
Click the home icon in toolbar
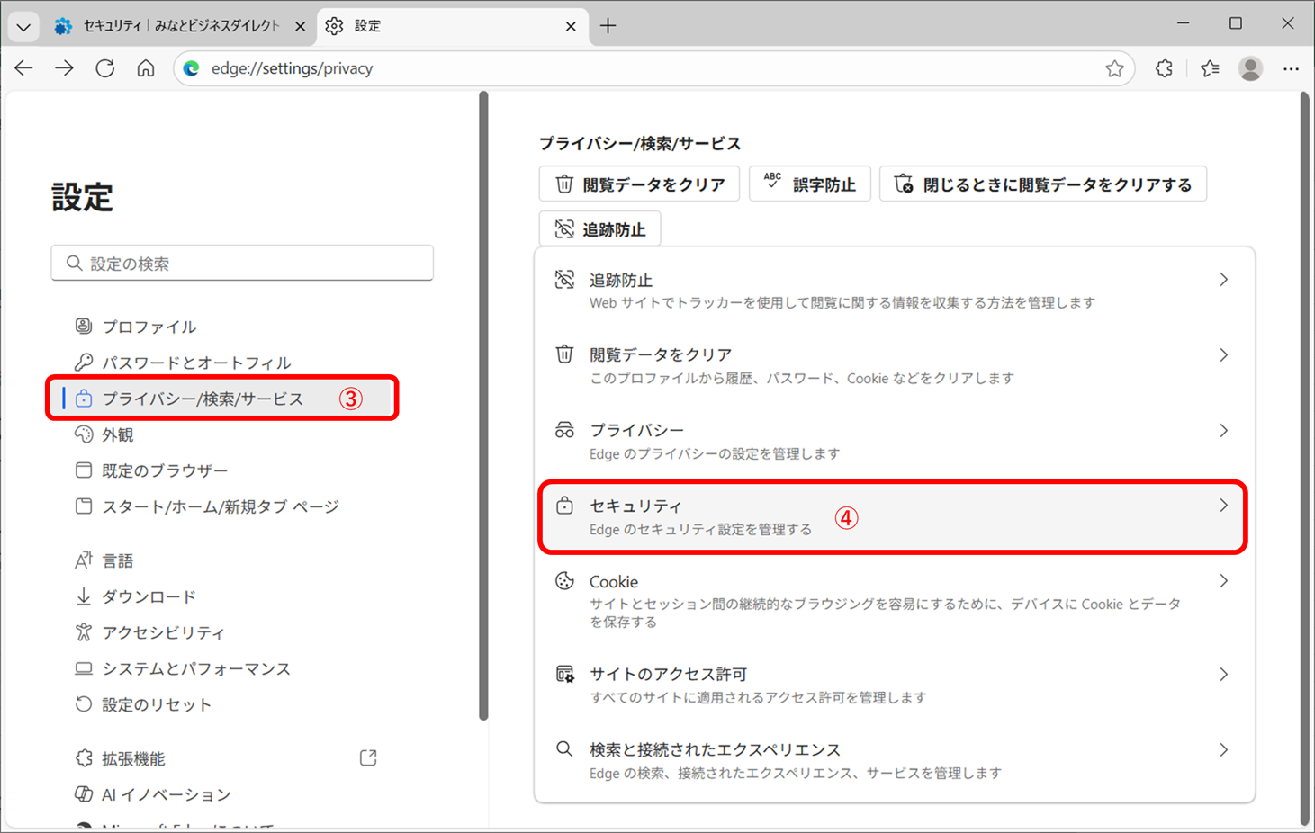pyautogui.click(x=146, y=68)
